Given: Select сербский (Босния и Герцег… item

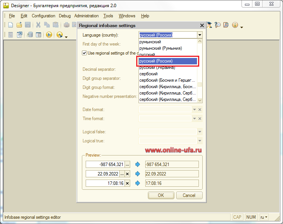Looking at the screenshot, I should coord(168,80).
